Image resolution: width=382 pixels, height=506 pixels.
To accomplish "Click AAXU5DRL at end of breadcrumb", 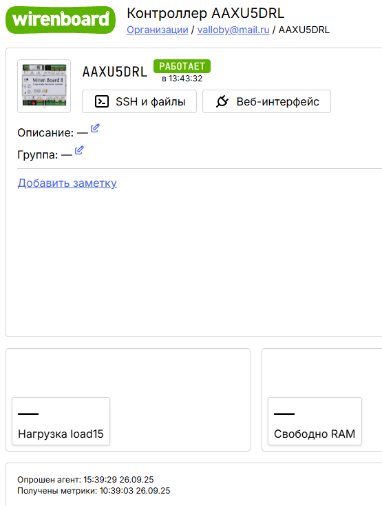I will (304, 30).
